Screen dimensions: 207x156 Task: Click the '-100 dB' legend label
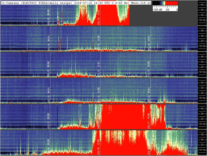click(x=157, y=10)
